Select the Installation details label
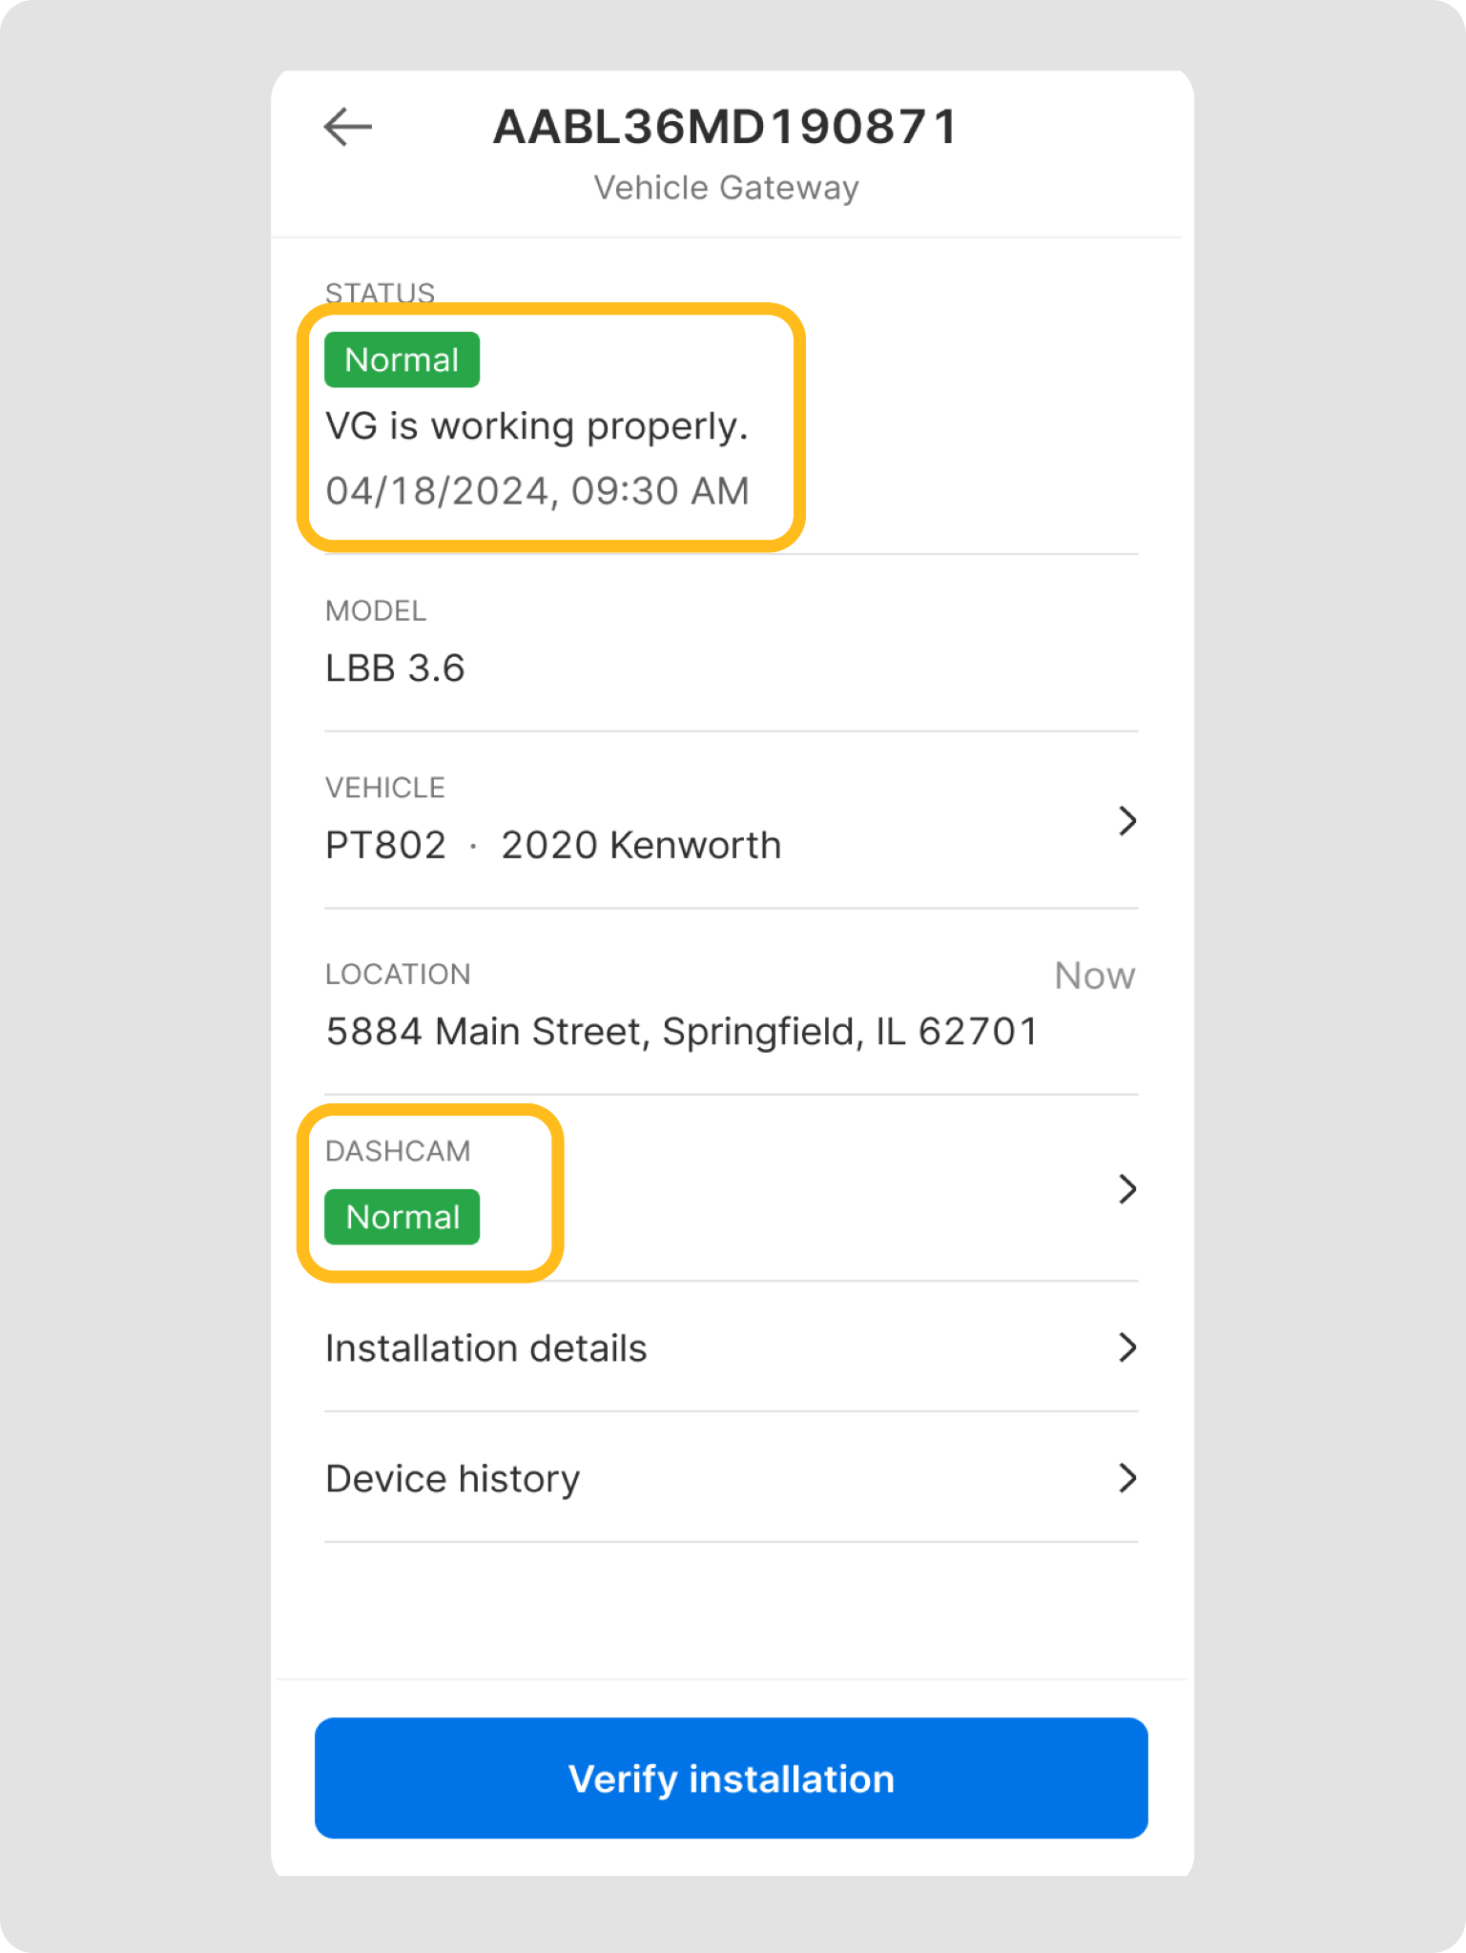The image size is (1466, 1953). pos(485,1348)
